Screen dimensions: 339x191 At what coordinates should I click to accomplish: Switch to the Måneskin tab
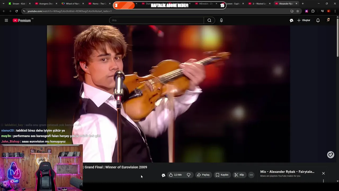(x=206, y=4)
